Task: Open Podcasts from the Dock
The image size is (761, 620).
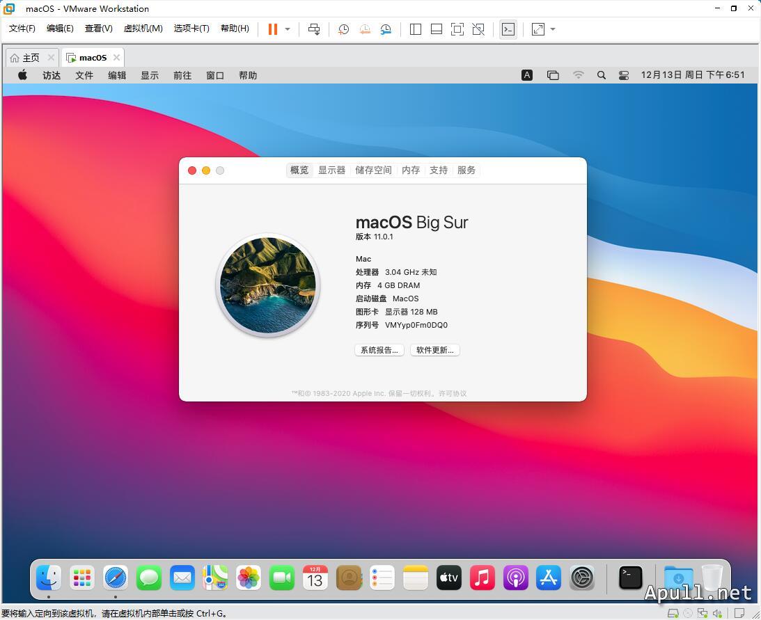Action: pyautogui.click(x=515, y=578)
